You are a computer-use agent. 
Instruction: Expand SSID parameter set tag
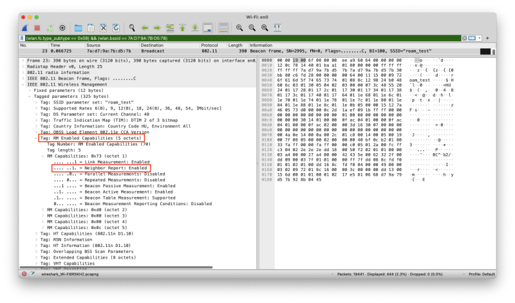tap(36, 102)
